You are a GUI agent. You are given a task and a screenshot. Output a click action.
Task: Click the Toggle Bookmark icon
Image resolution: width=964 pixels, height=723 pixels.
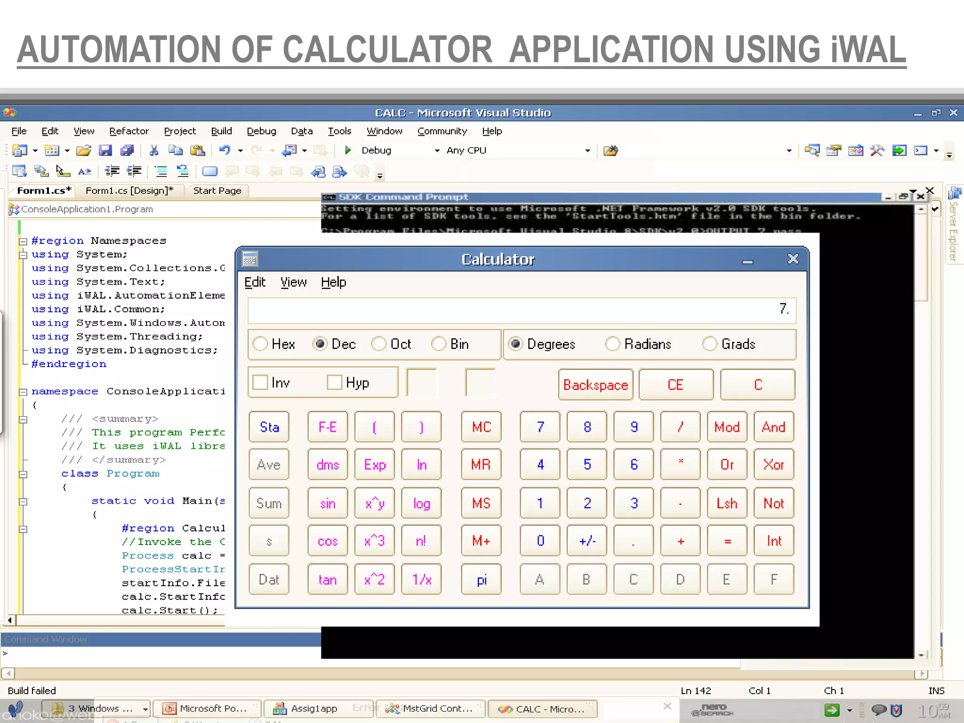pyautogui.click(x=210, y=171)
